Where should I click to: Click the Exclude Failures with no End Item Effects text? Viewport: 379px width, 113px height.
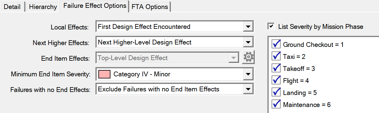point(158,89)
